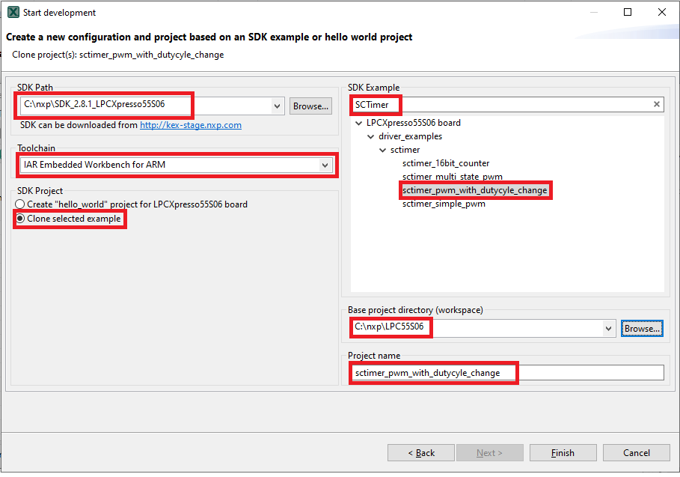Open Base project directory dropdown list
The height and width of the screenshot is (477, 680).
point(610,328)
